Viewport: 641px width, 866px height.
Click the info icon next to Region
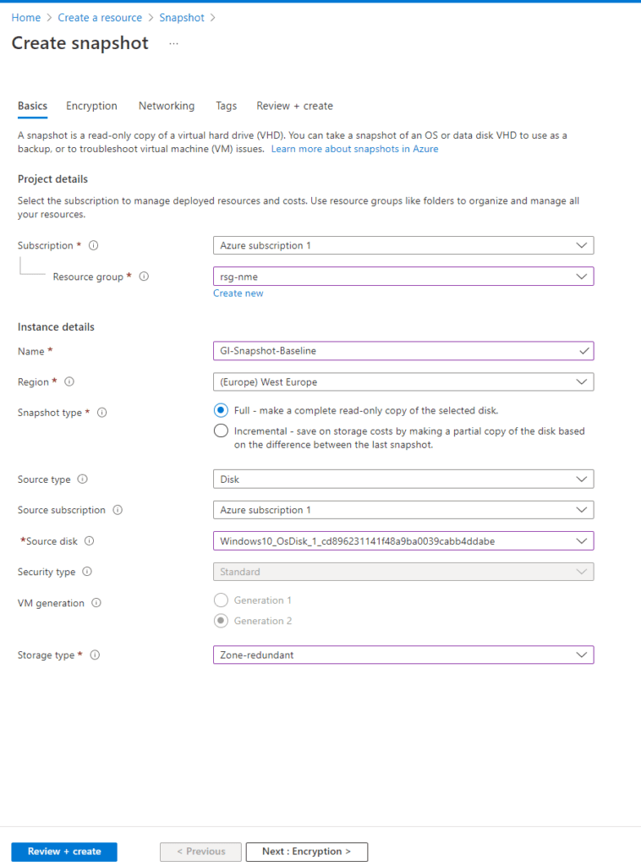tap(68, 381)
